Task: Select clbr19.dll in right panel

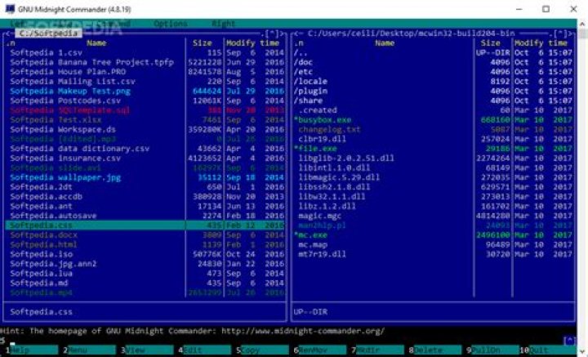Action: 433,139
